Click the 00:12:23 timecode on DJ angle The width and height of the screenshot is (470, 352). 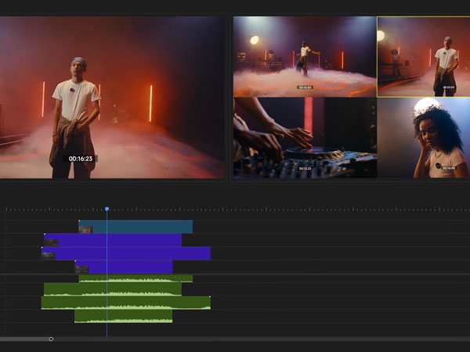point(305,168)
